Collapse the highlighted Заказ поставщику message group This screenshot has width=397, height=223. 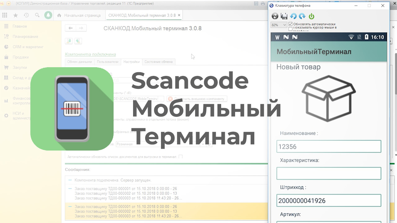[70, 207]
